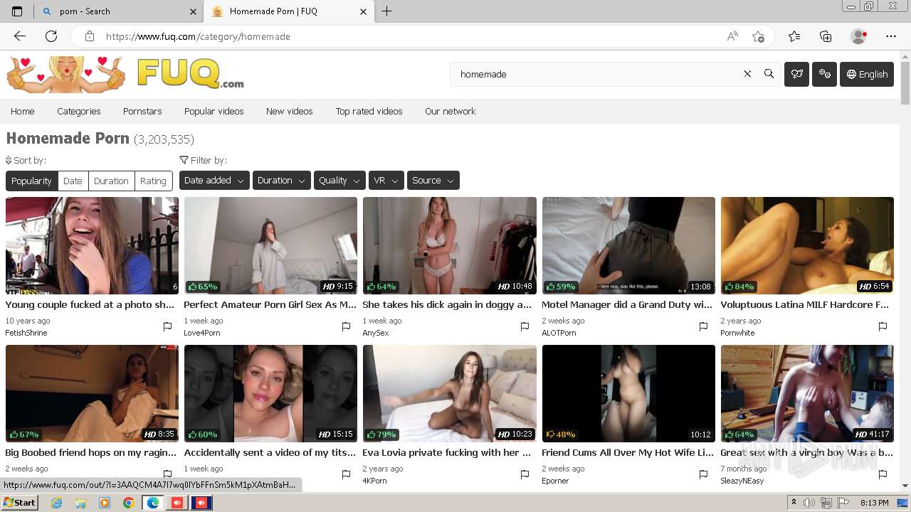
Task: Open the Categories page
Action: (x=79, y=111)
